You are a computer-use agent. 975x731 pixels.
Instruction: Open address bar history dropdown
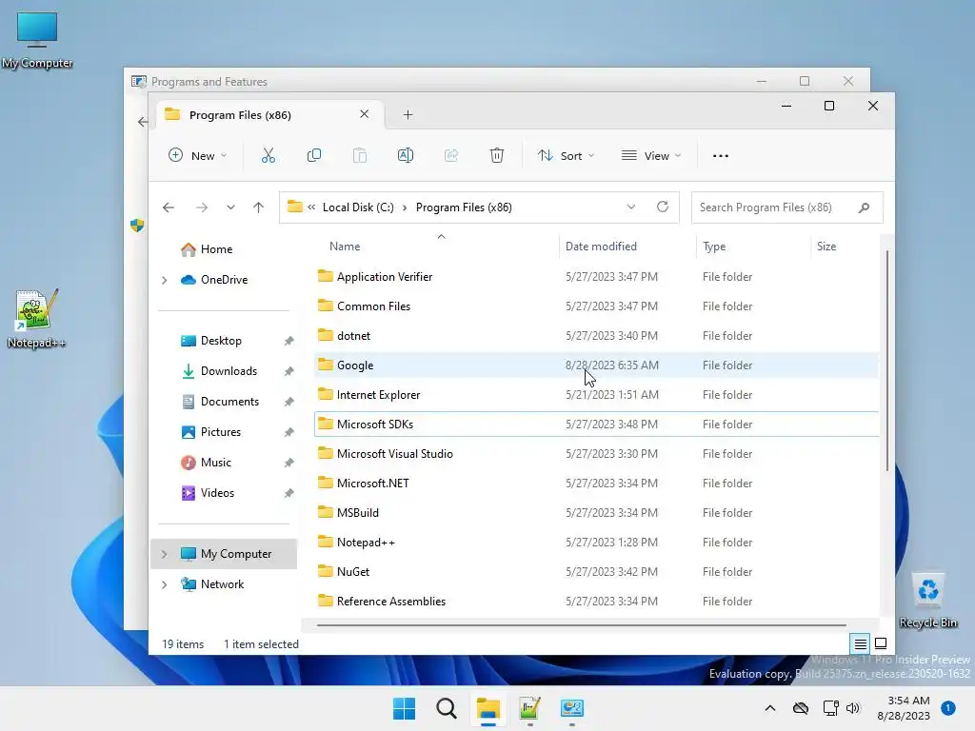click(631, 207)
